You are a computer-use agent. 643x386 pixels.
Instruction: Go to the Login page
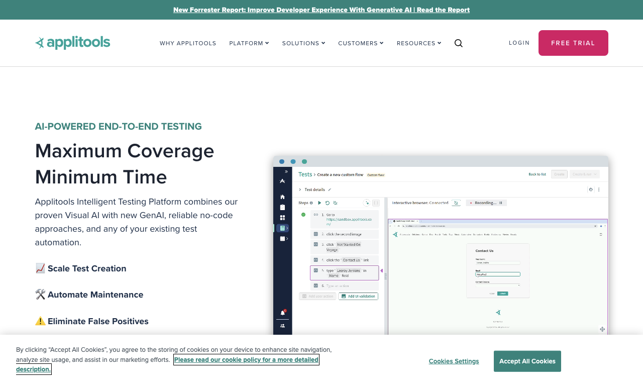(x=519, y=43)
